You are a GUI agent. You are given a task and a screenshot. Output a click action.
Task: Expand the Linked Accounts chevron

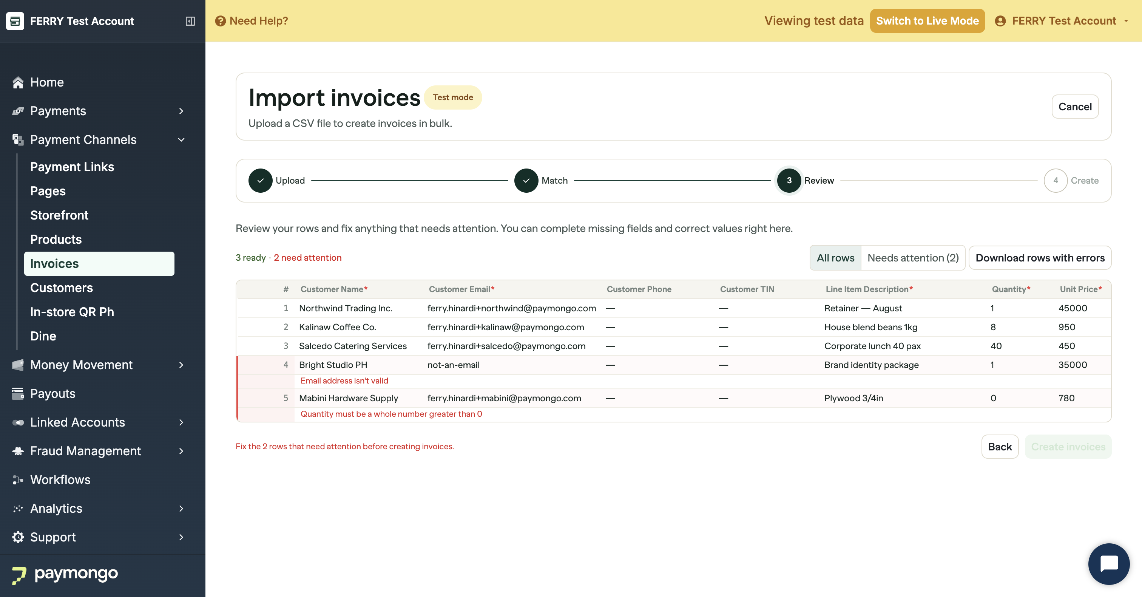point(181,422)
